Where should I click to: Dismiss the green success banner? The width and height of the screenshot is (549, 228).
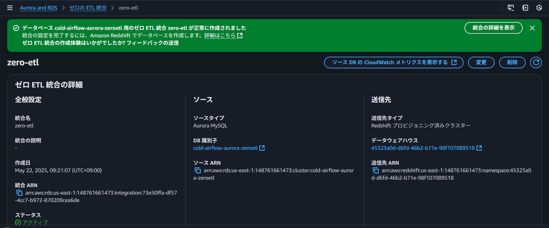[x=532, y=28]
